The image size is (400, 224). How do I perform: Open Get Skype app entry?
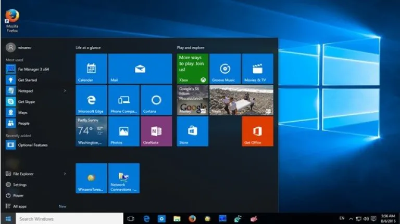point(20,101)
